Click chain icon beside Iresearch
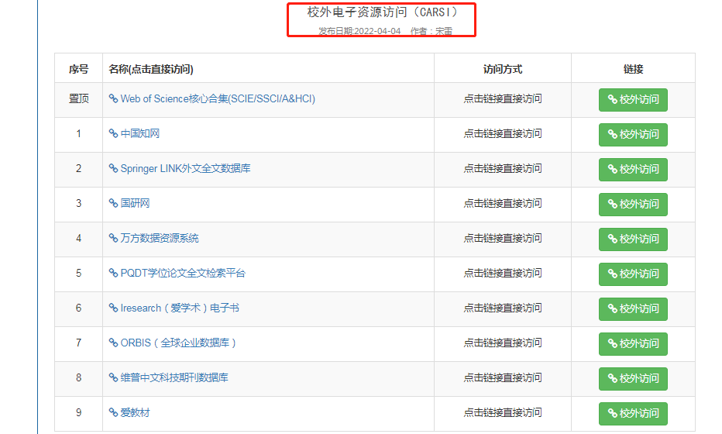 [113, 308]
